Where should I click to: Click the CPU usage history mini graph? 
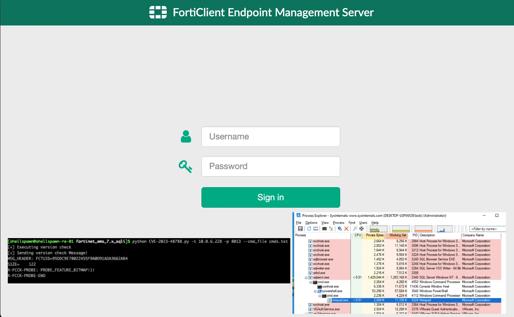point(378,228)
